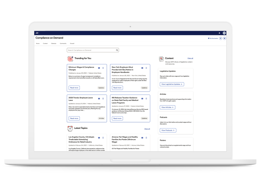Click the search magnifier icon

click(117, 50)
